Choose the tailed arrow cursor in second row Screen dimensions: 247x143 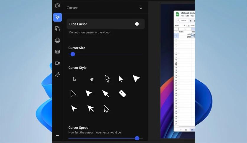click(x=105, y=93)
